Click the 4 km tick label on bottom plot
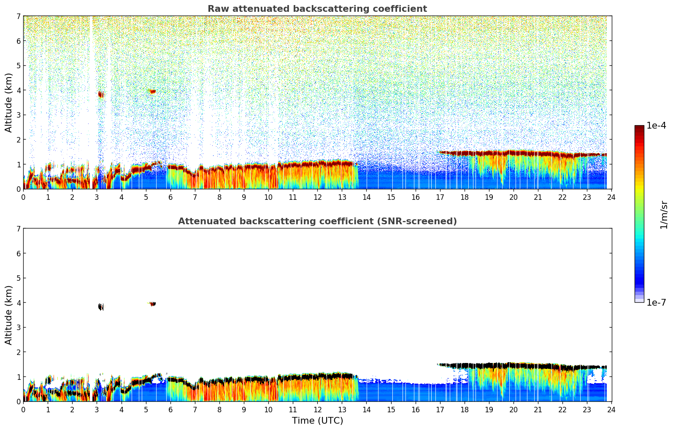 [18, 303]
